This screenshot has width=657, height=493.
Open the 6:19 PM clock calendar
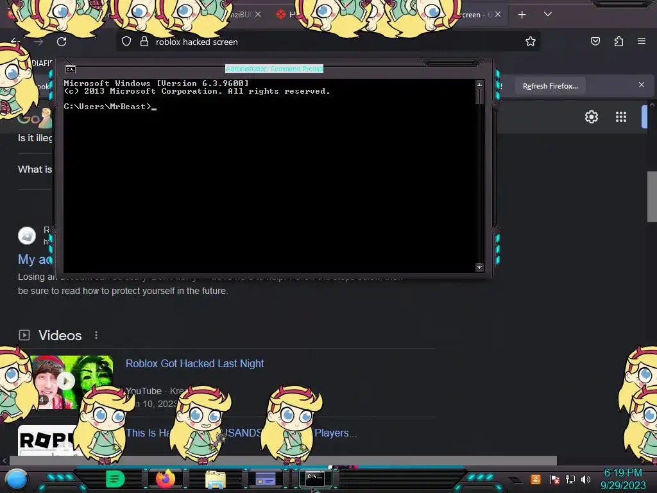click(623, 479)
